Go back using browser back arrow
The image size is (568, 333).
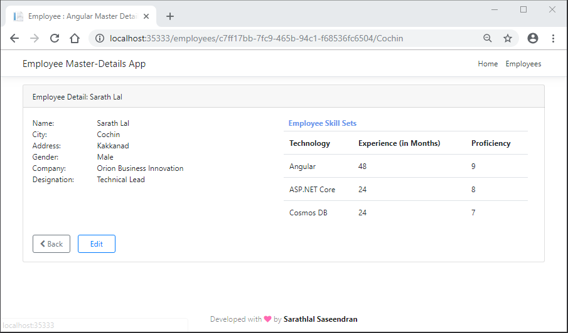click(14, 38)
